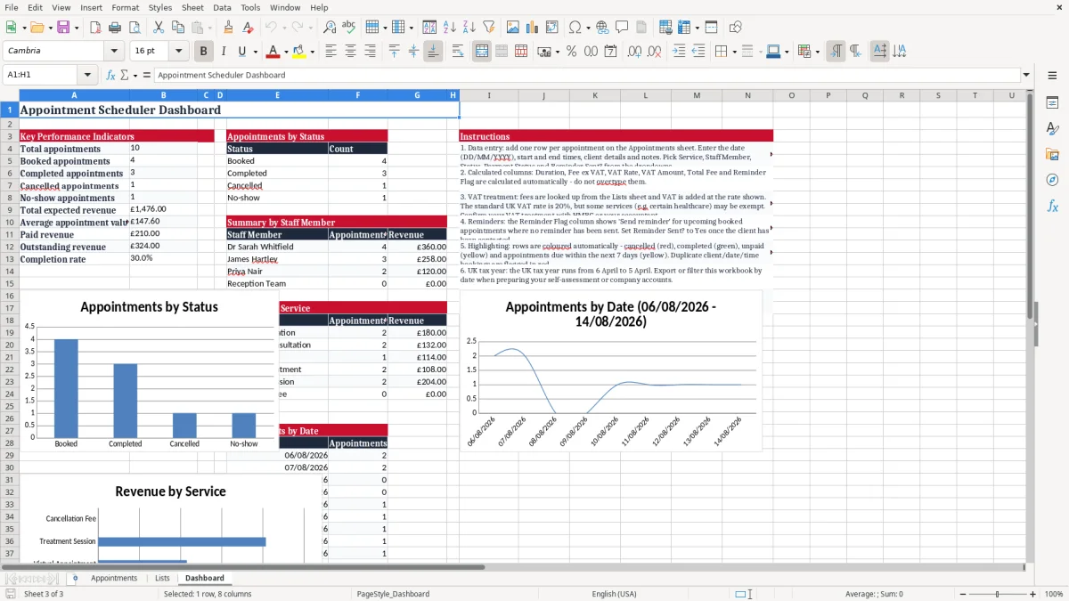Screen dimensions: 1069x601
Task: Open the sidebar Gallery icon
Action: point(1052,154)
